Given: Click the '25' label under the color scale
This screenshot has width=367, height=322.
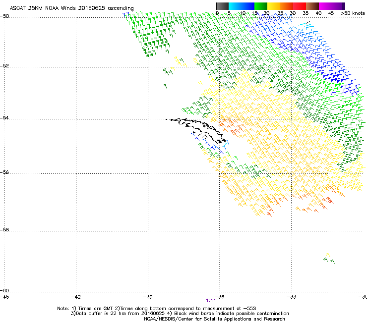Looking at the screenshot, I should click(280, 13).
